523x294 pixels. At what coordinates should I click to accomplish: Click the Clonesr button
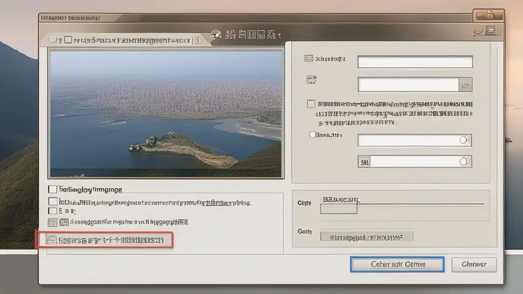(x=474, y=264)
